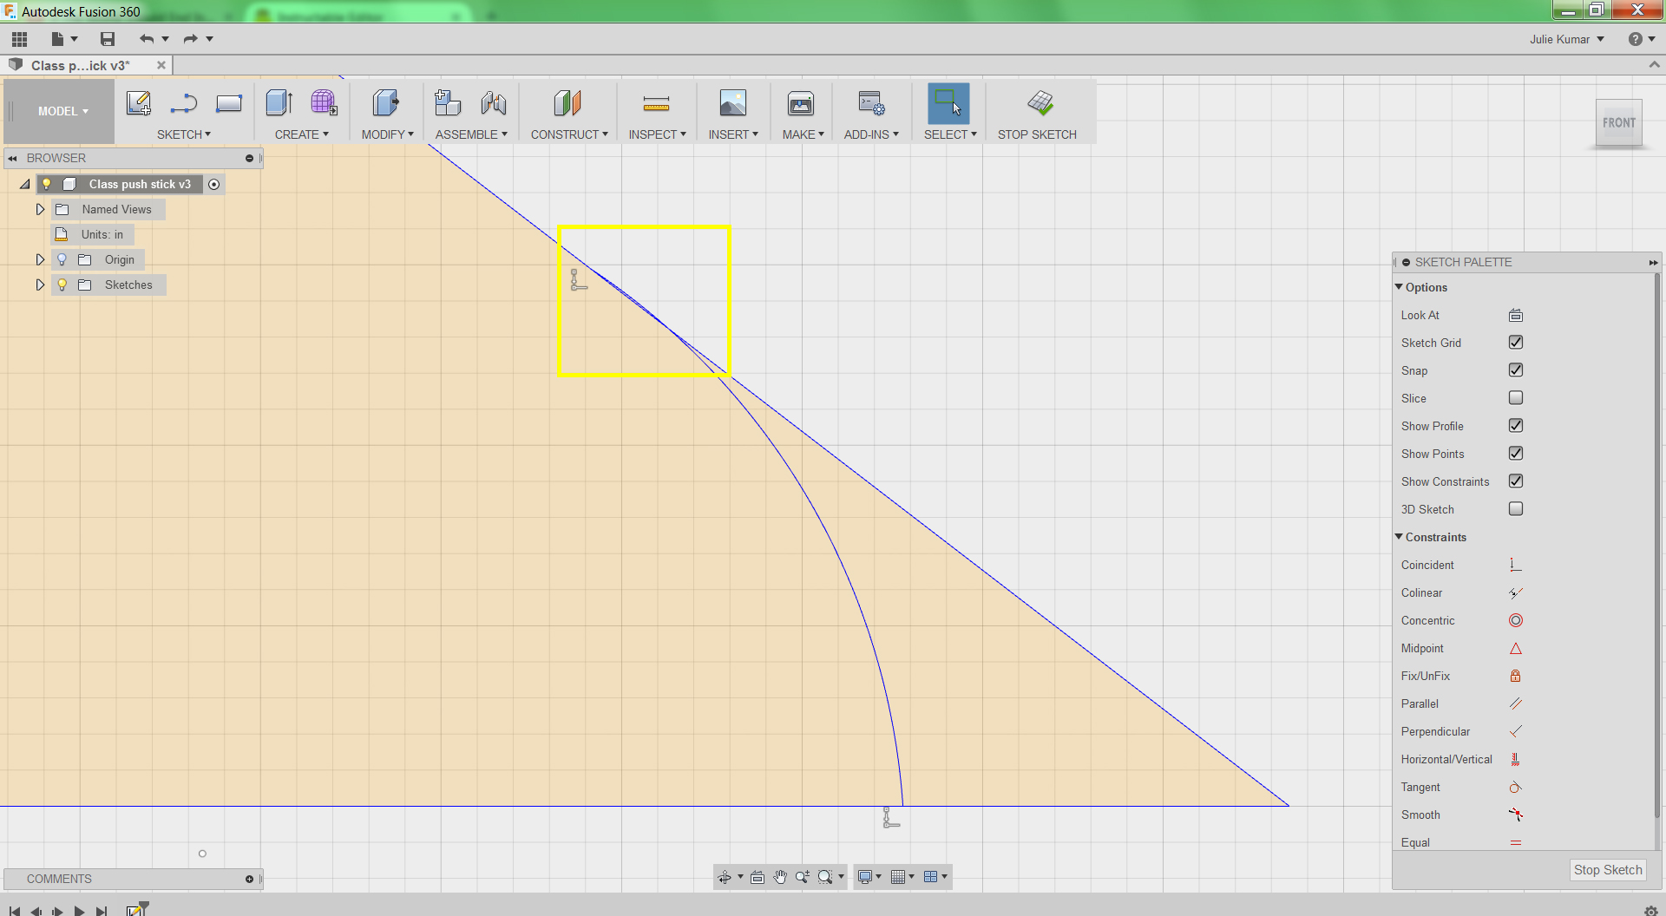Select the Line sketch tool icon

[184, 103]
